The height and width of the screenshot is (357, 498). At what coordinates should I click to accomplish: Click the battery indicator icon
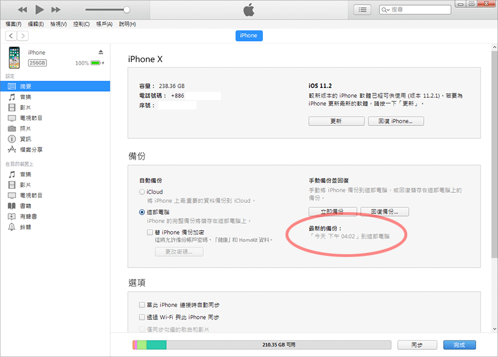pyautogui.click(x=96, y=63)
